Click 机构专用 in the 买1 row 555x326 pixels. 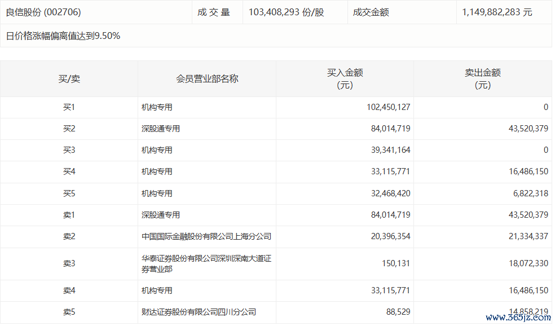click(157, 107)
